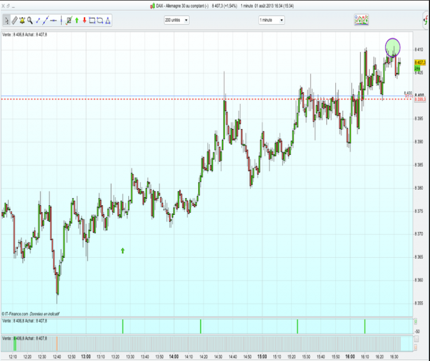Open the indicators chart button
The width and height of the screenshot is (430, 361).
click(x=361, y=20)
